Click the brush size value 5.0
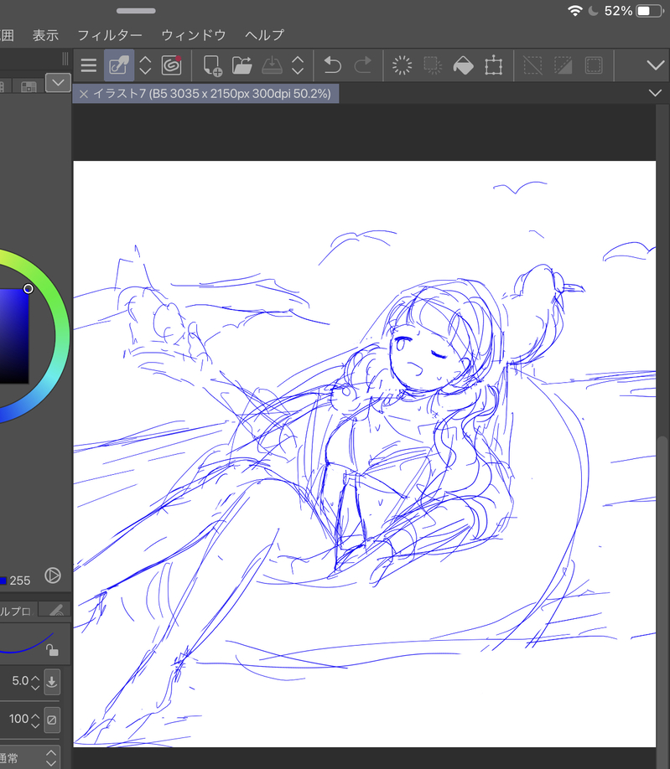The image size is (670, 769). (x=20, y=681)
